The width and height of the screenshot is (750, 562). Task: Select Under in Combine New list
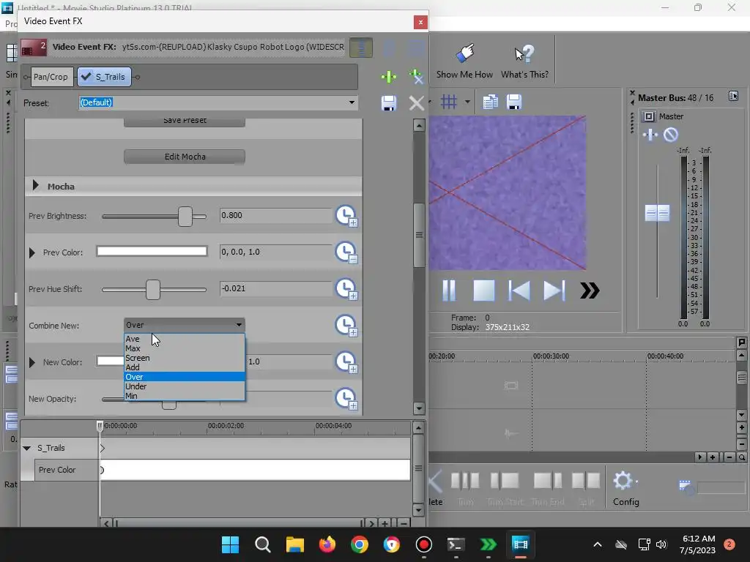click(x=184, y=386)
